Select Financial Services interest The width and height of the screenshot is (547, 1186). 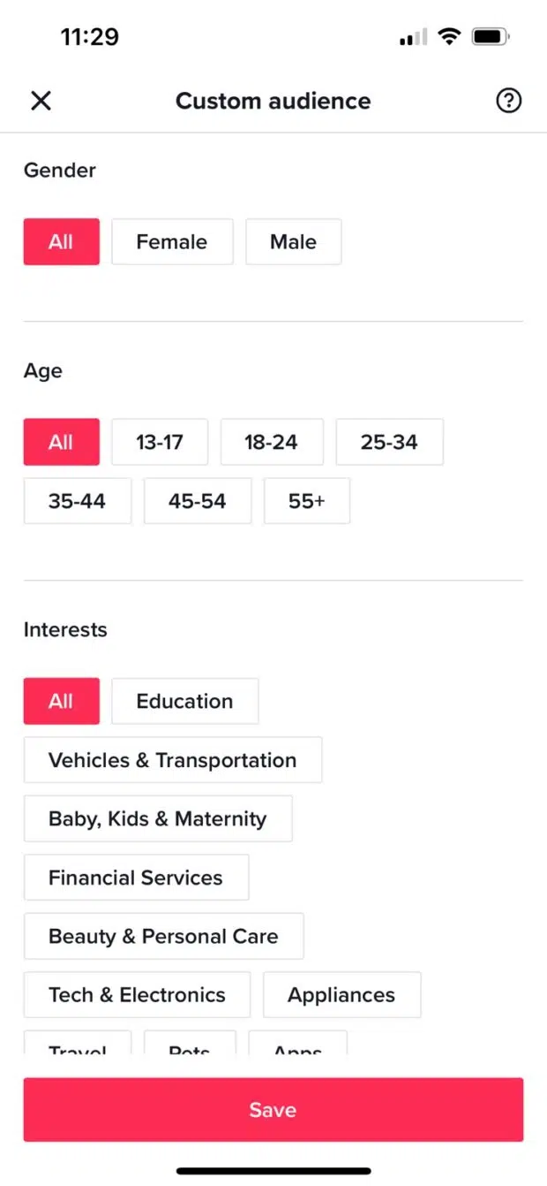point(136,878)
